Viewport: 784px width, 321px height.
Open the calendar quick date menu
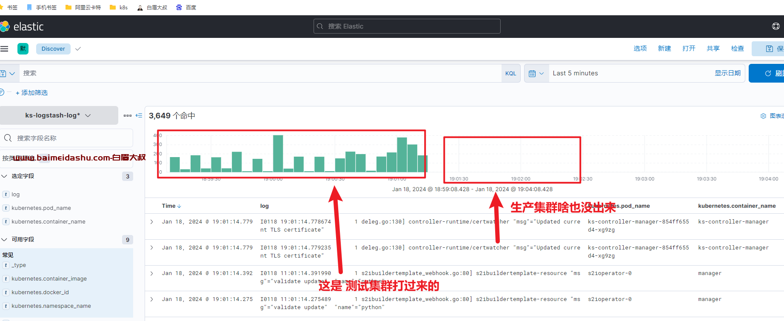point(536,73)
